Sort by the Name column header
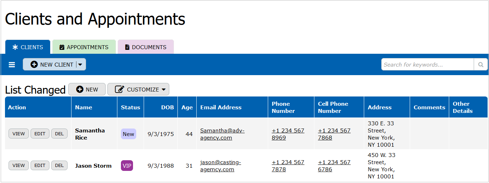The height and width of the screenshot is (183, 489). (x=84, y=108)
